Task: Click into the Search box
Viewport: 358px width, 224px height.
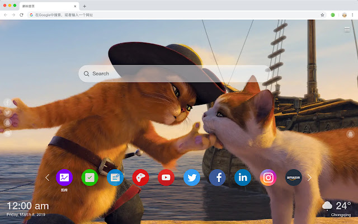Action: (x=175, y=73)
